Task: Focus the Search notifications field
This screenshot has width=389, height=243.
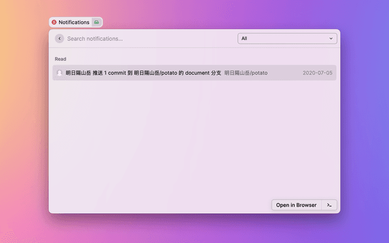Action: [x=146, y=38]
